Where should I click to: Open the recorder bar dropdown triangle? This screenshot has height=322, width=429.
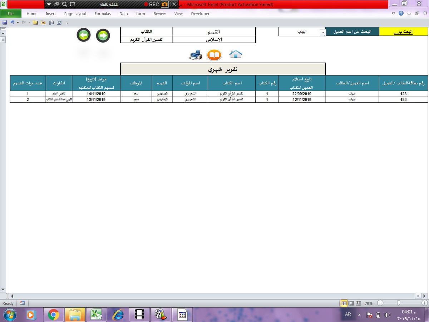pos(49,4)
